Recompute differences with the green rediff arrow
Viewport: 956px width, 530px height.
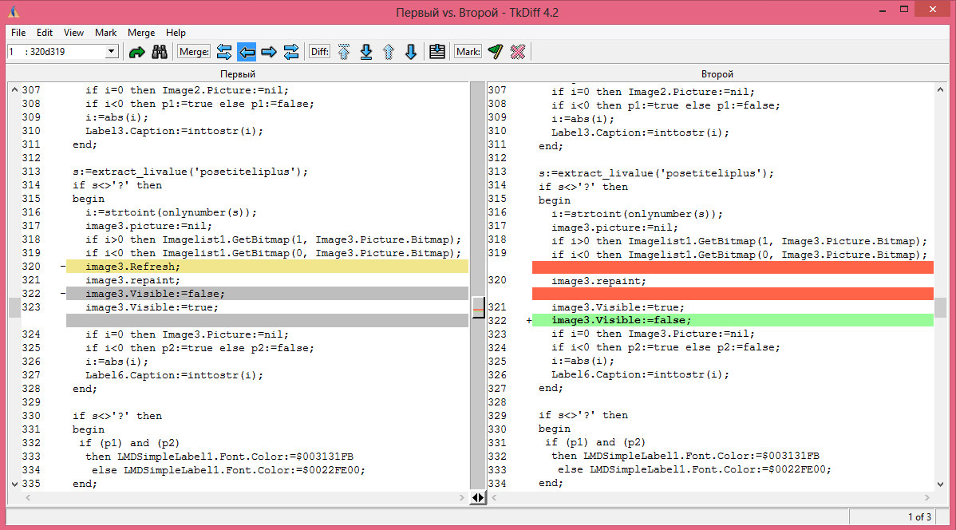click(137, 51)
